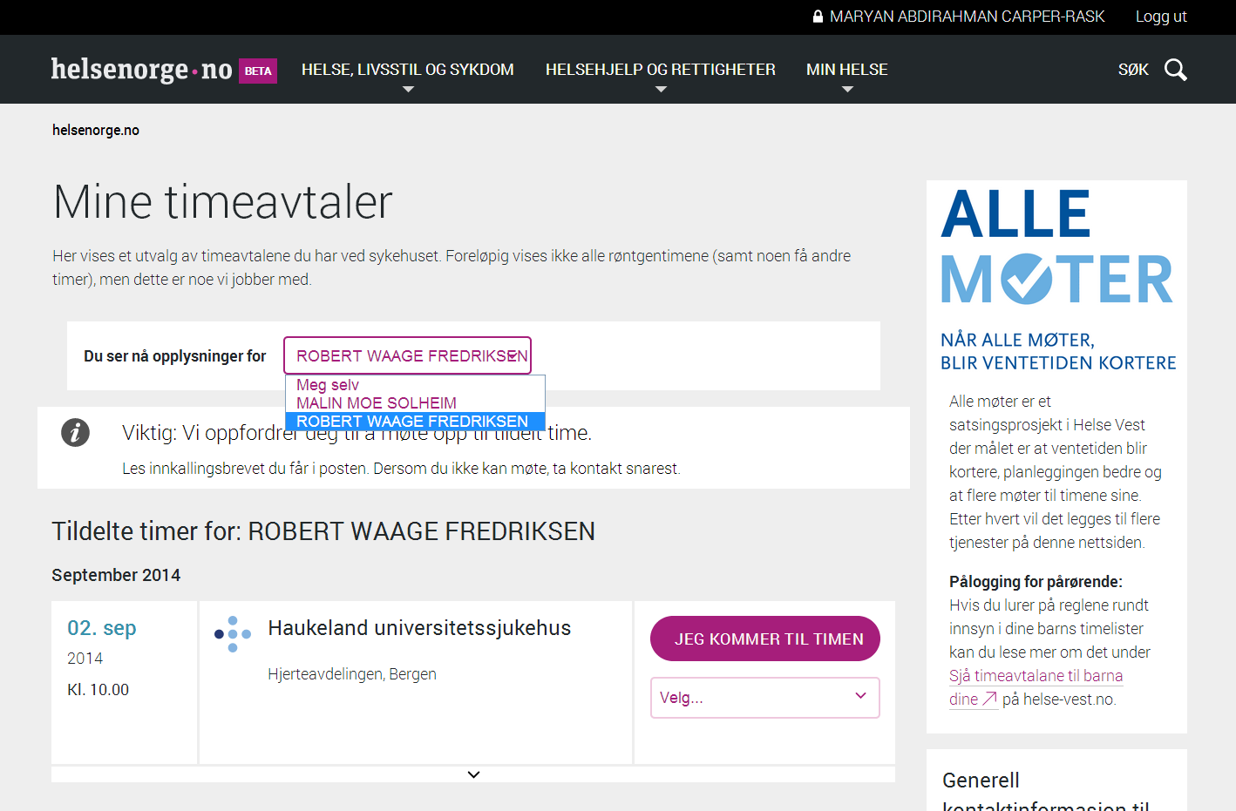This screenshot has width=1236, height=811.
Task: Click the 'Kl. 10.00' time text
Action: tap(98, 690)
